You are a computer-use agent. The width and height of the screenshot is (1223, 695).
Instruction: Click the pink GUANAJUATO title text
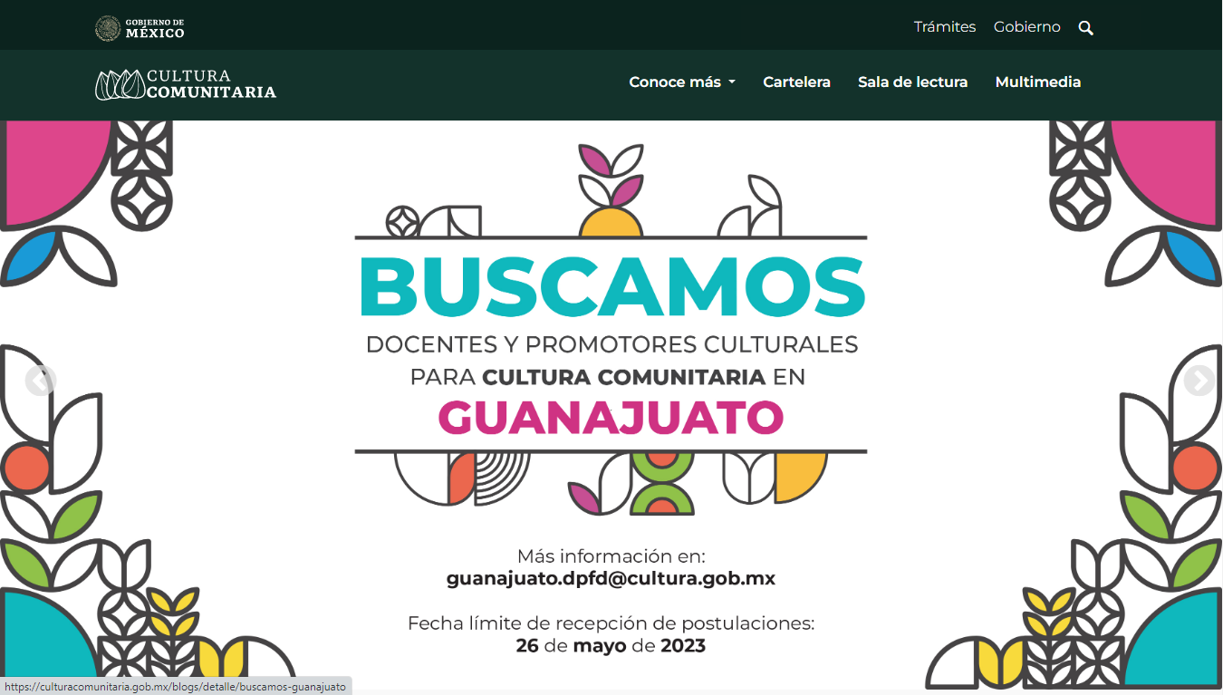click(611, 418)
